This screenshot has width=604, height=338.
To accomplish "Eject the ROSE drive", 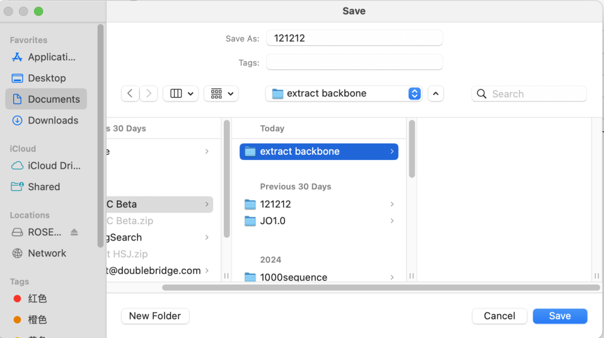I will [74, 232].
